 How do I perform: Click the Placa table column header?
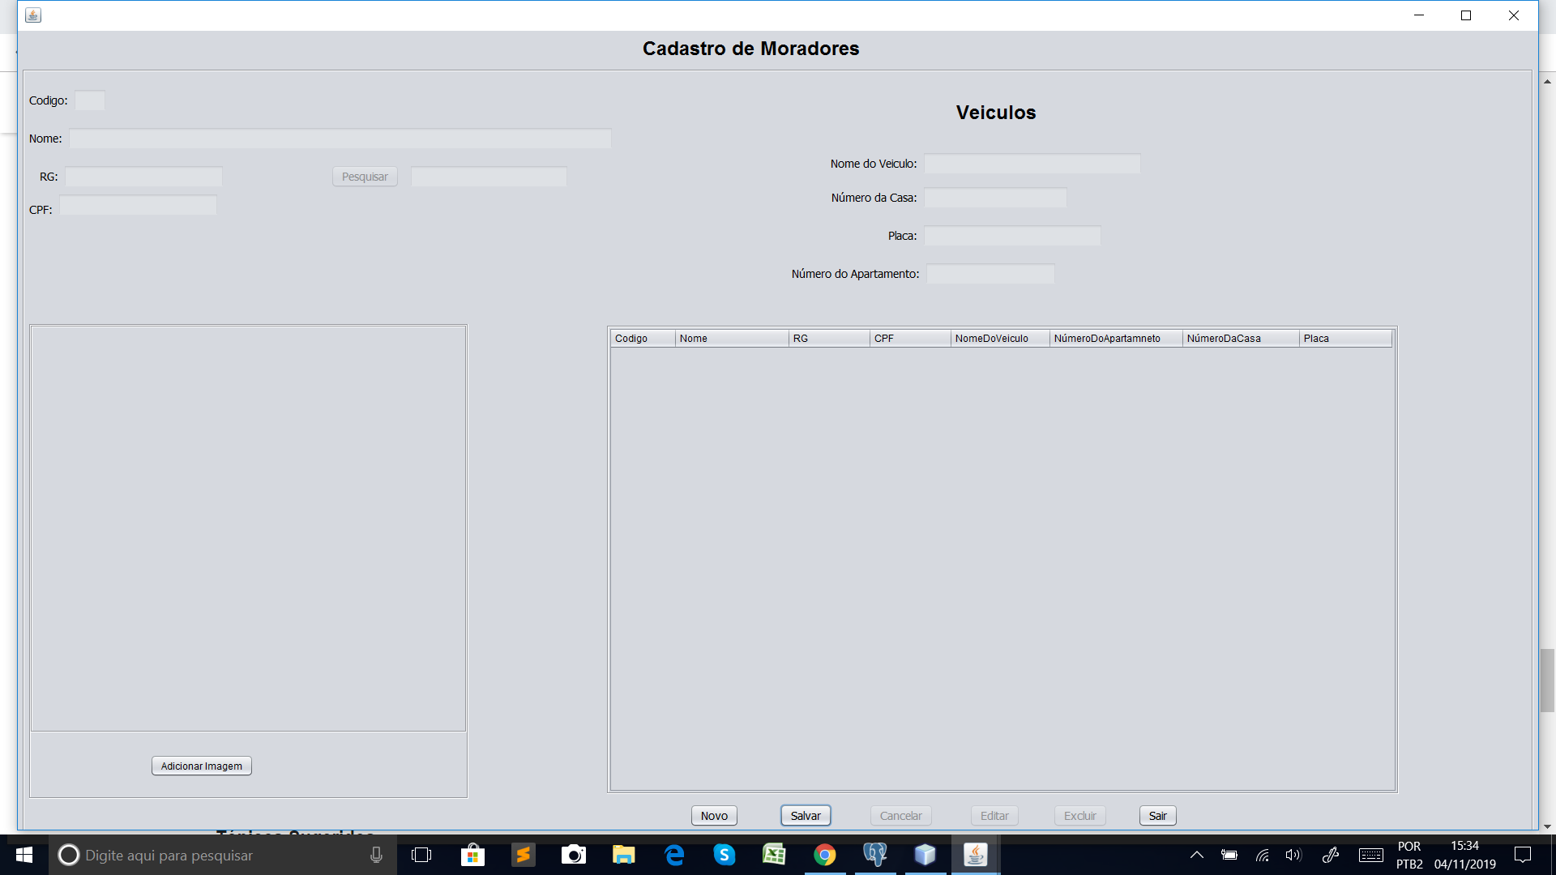pos(1316,339)
